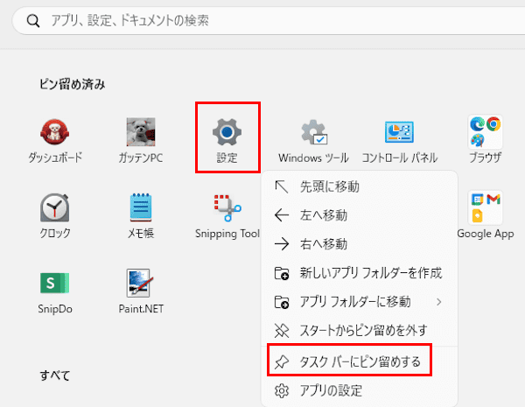The image size is (525, 407).
Task: Open the ダッシュボード pinned app
Action: click(55, 141)
